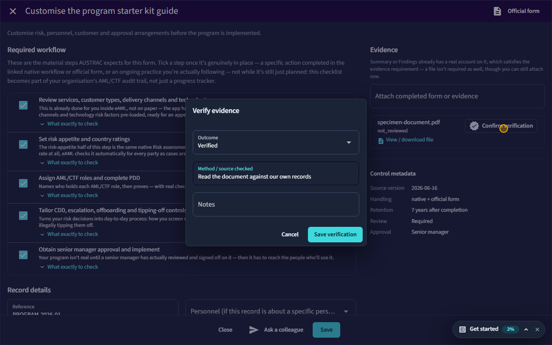Click the Reference field in Record details
Screen dimensions: 552x345
93,311
